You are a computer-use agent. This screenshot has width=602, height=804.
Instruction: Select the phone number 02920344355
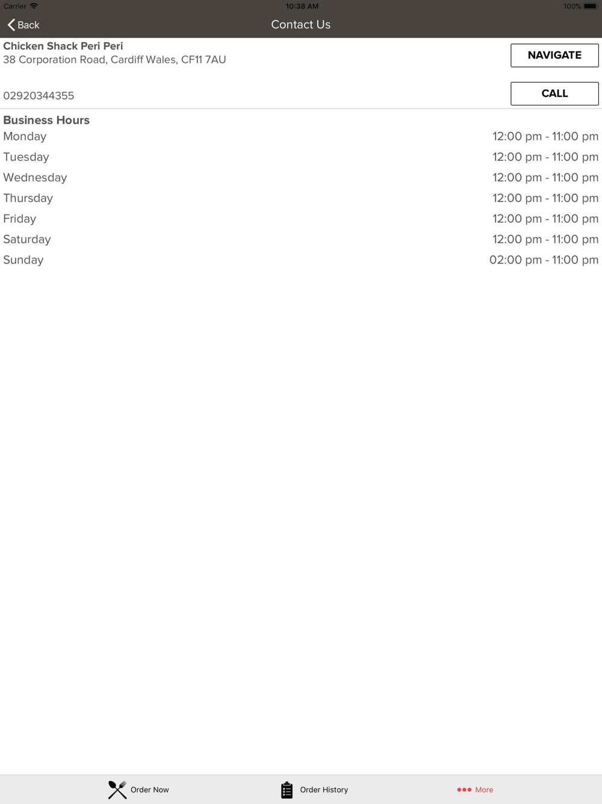[x=39, y=96]
